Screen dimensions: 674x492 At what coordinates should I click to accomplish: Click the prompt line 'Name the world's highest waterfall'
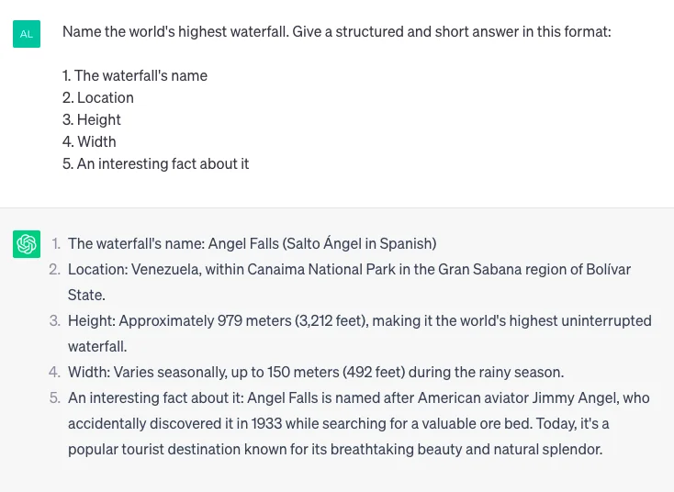pyautogui.click(x=337, y=32)
